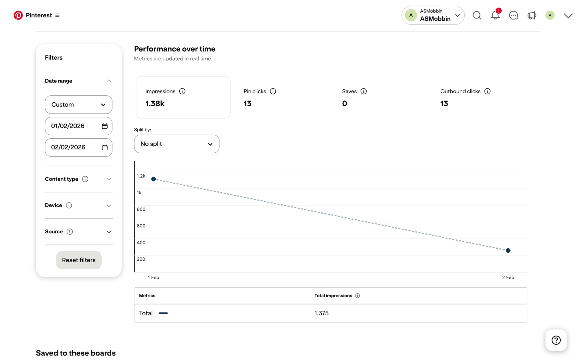Expand the Content type filter
This screenshot has height=360, width=576.
[109, 179]
